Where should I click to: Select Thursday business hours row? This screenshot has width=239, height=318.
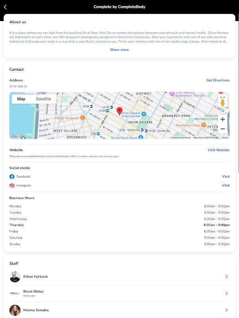coord(119,225)
